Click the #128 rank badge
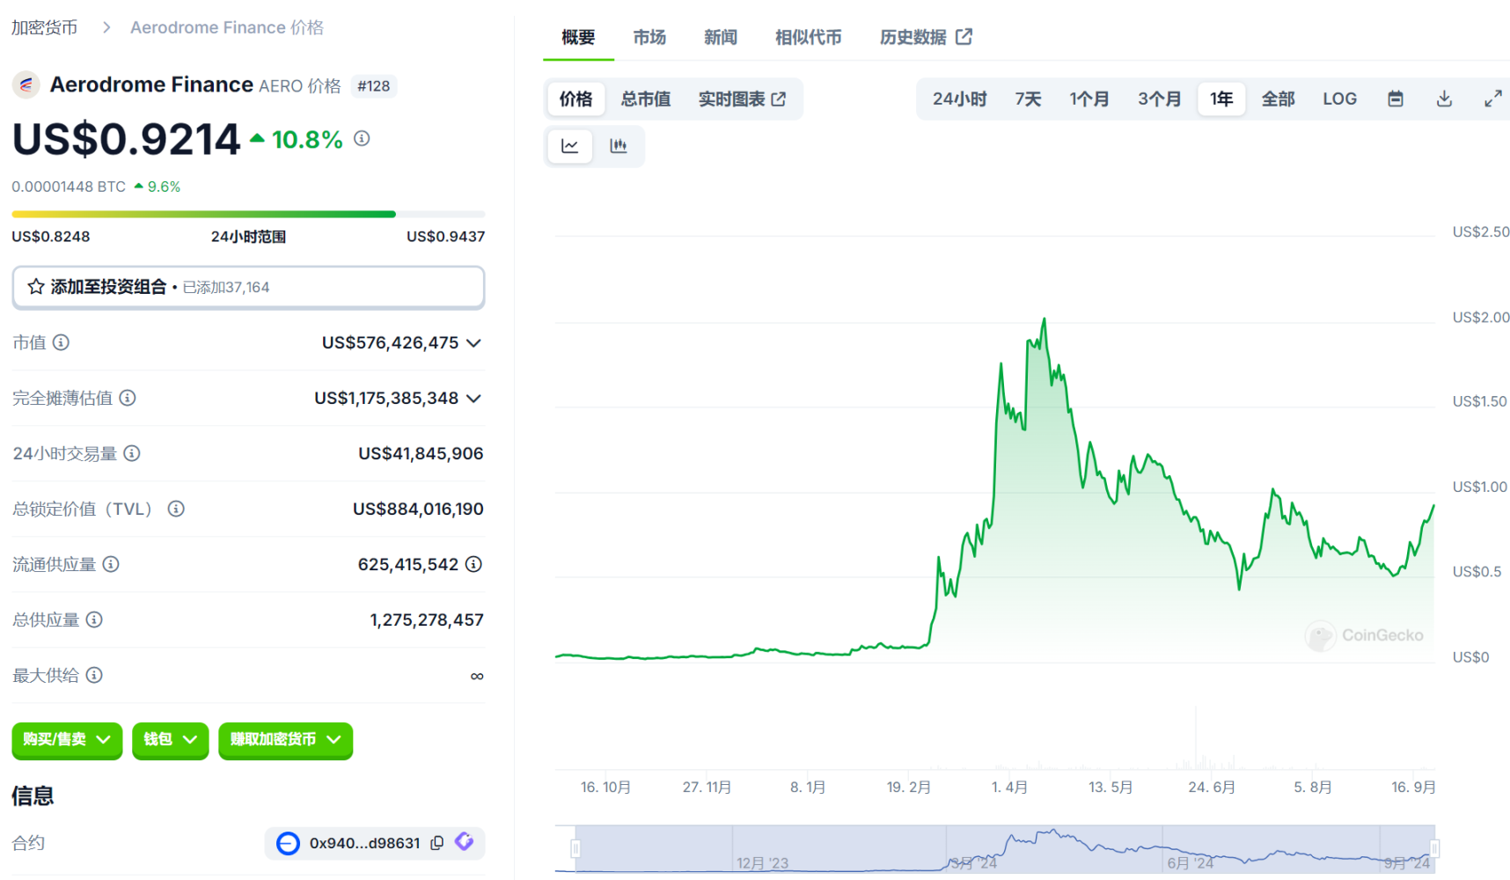This screenshot has height=880, width=1510. (x=374, y=86)
